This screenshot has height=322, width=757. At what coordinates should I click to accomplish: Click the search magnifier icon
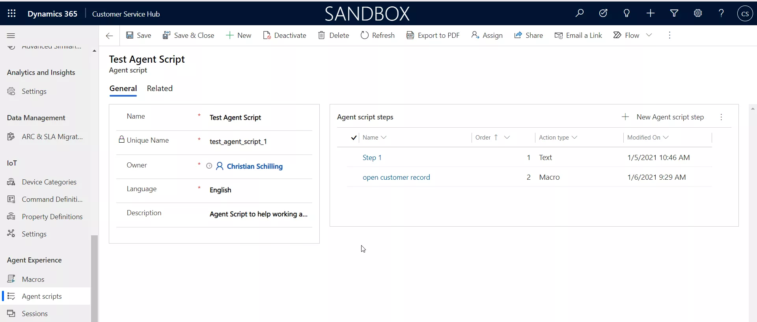pos(579,13)
